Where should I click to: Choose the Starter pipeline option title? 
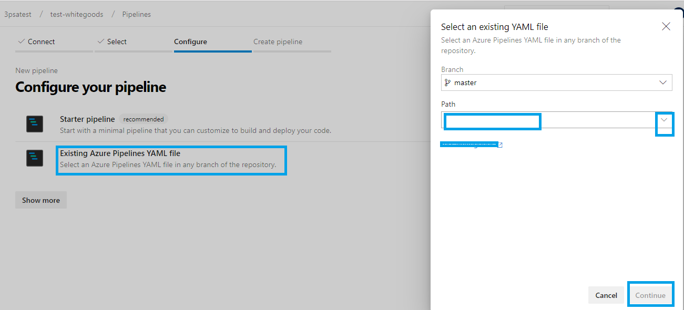(x=87, y=119)
